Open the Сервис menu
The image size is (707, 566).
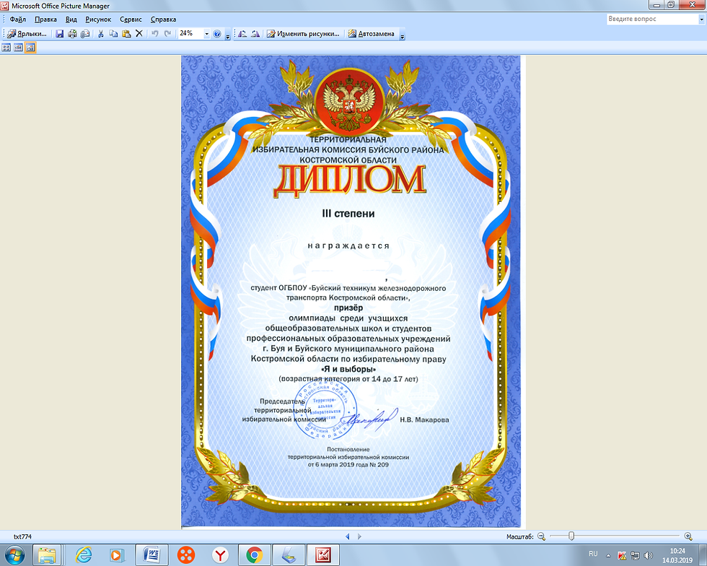(131, 19)
